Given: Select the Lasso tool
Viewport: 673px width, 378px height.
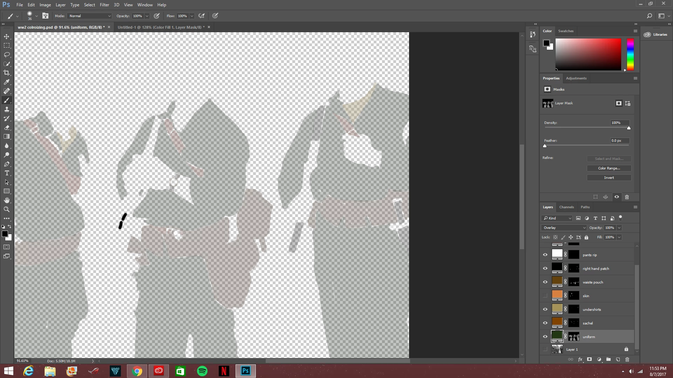Looking at the screenshot, I should [x=7, y=55].
